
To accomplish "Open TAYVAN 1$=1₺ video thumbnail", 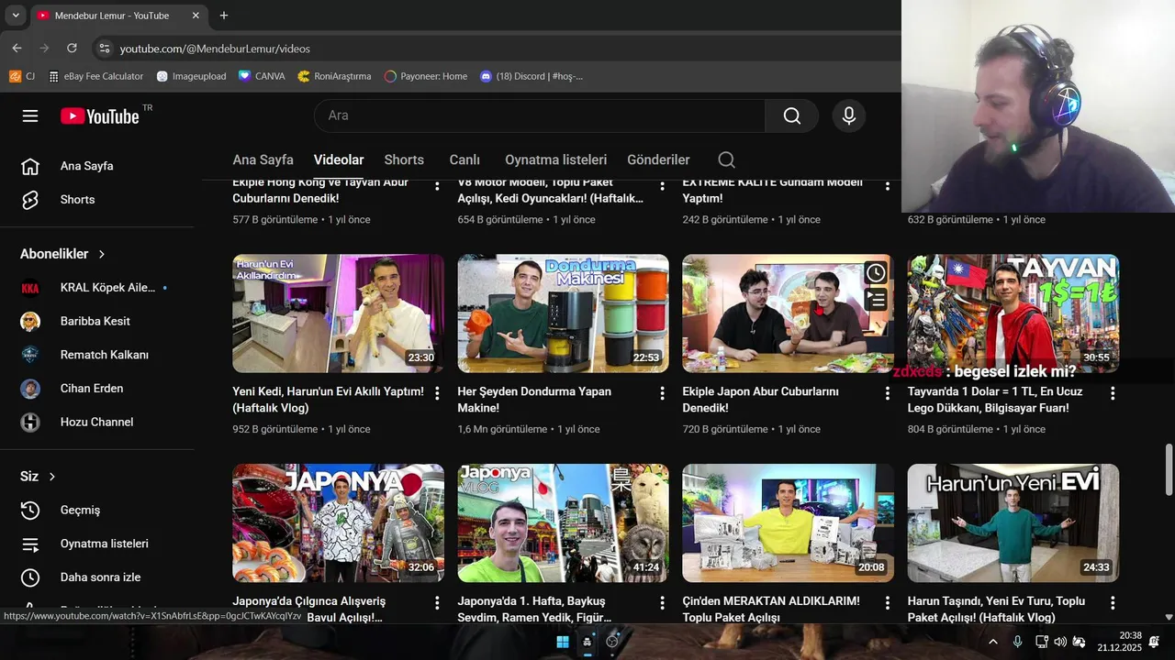I will [x=1013, y=313].
